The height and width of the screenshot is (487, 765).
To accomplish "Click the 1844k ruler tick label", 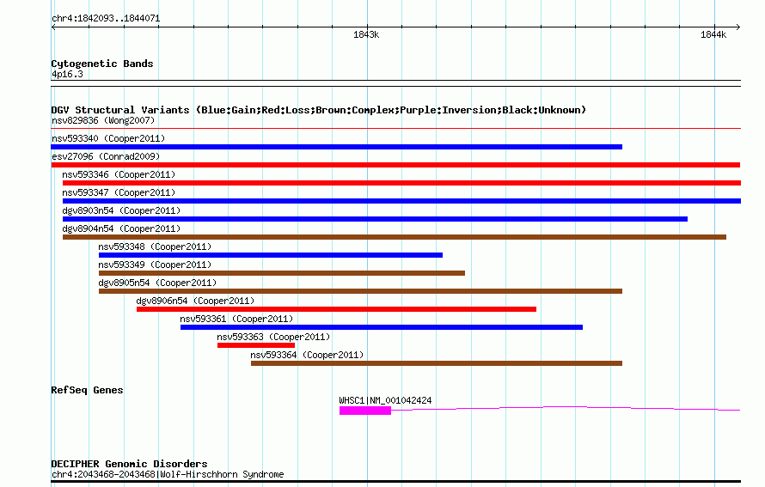I will [x=713, y=34].
